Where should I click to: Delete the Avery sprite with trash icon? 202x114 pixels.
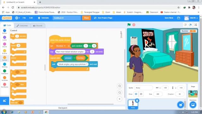(x=137, y=101)
